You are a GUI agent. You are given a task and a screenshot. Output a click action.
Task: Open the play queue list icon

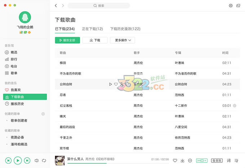pos(236,160)
